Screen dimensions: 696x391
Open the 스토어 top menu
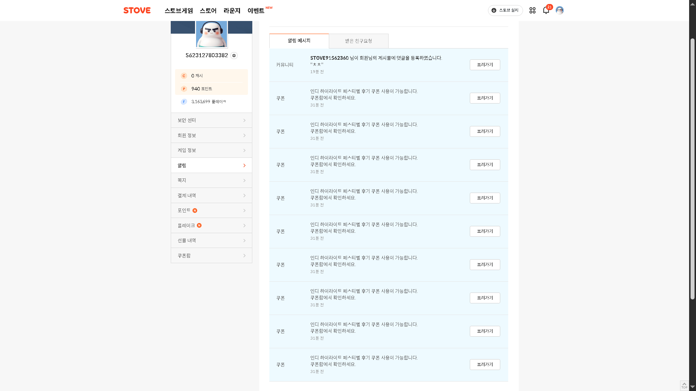coord(208,10)
